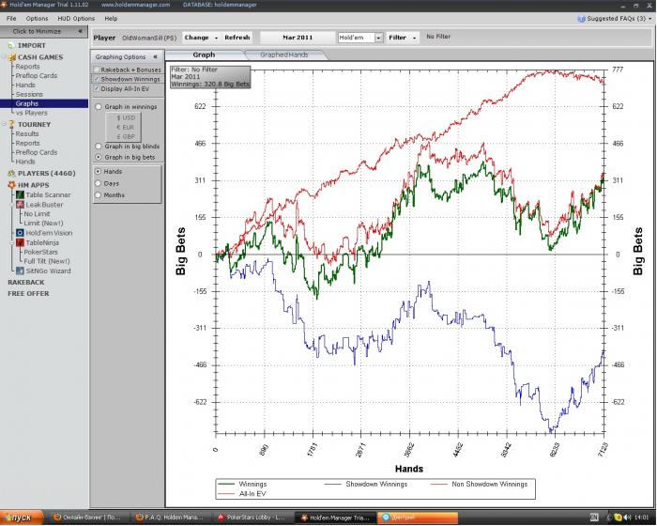Uncheck Display All-In EV
Viewport: 657px width, 526px height.
click(98, 88)
